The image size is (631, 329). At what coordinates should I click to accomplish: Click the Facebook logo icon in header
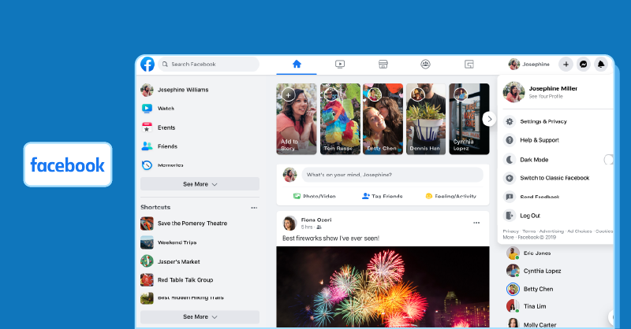tap(147, 65)
